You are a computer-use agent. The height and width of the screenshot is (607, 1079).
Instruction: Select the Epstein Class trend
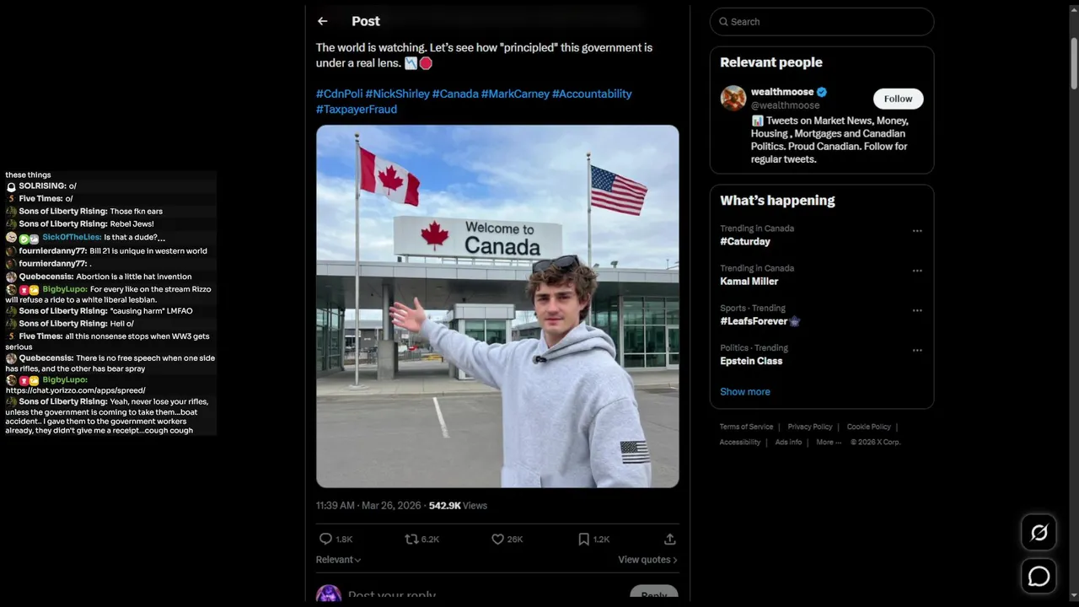(751, 361)
